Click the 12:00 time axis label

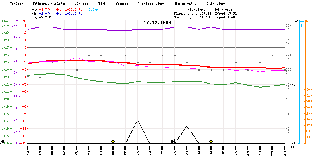point(162,150)
